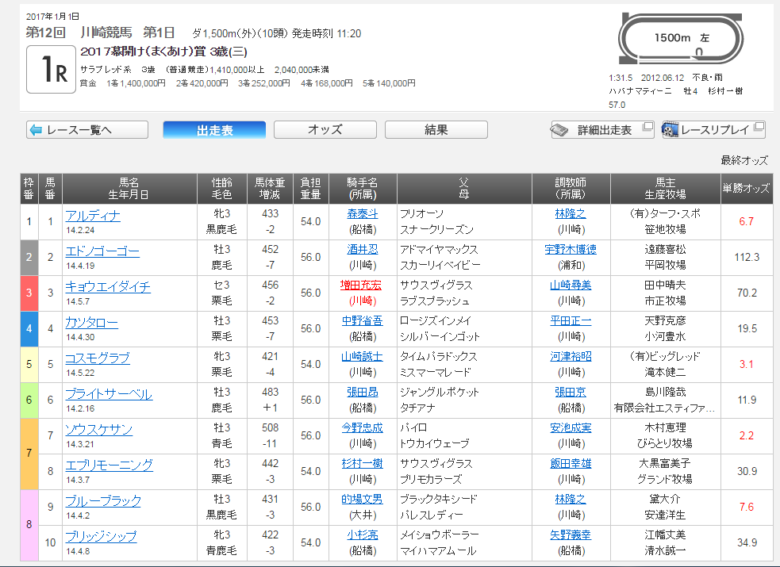The image size is (780, 567).
Task: Click the popup window icon on 詳細出走表 button
Action: [x=647, y=127]
